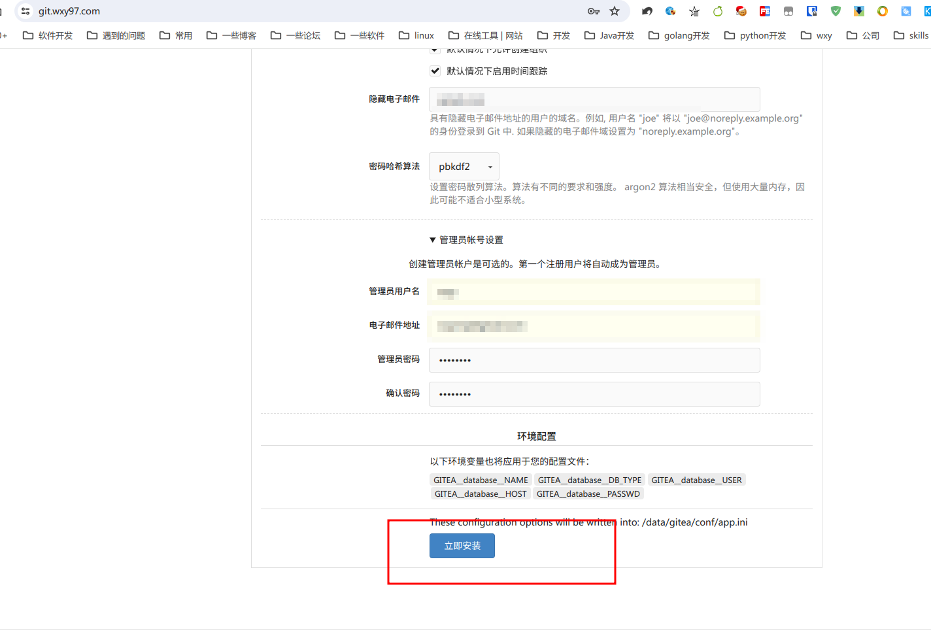Open the site information icon beside the URL

point(25,11)
